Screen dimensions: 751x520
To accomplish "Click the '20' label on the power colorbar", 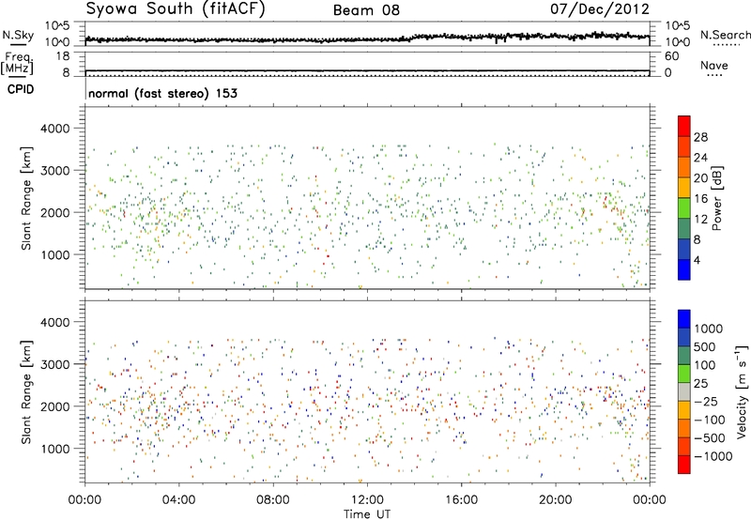I will click(x=700, y=178).
